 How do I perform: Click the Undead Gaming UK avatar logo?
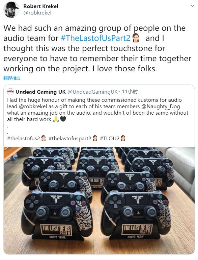point(10,92)
